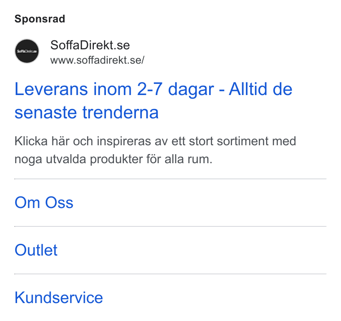Click the 'Om' word in the first sitelink
The width and height of the screenshot is (341, 321).
point(27,203)
